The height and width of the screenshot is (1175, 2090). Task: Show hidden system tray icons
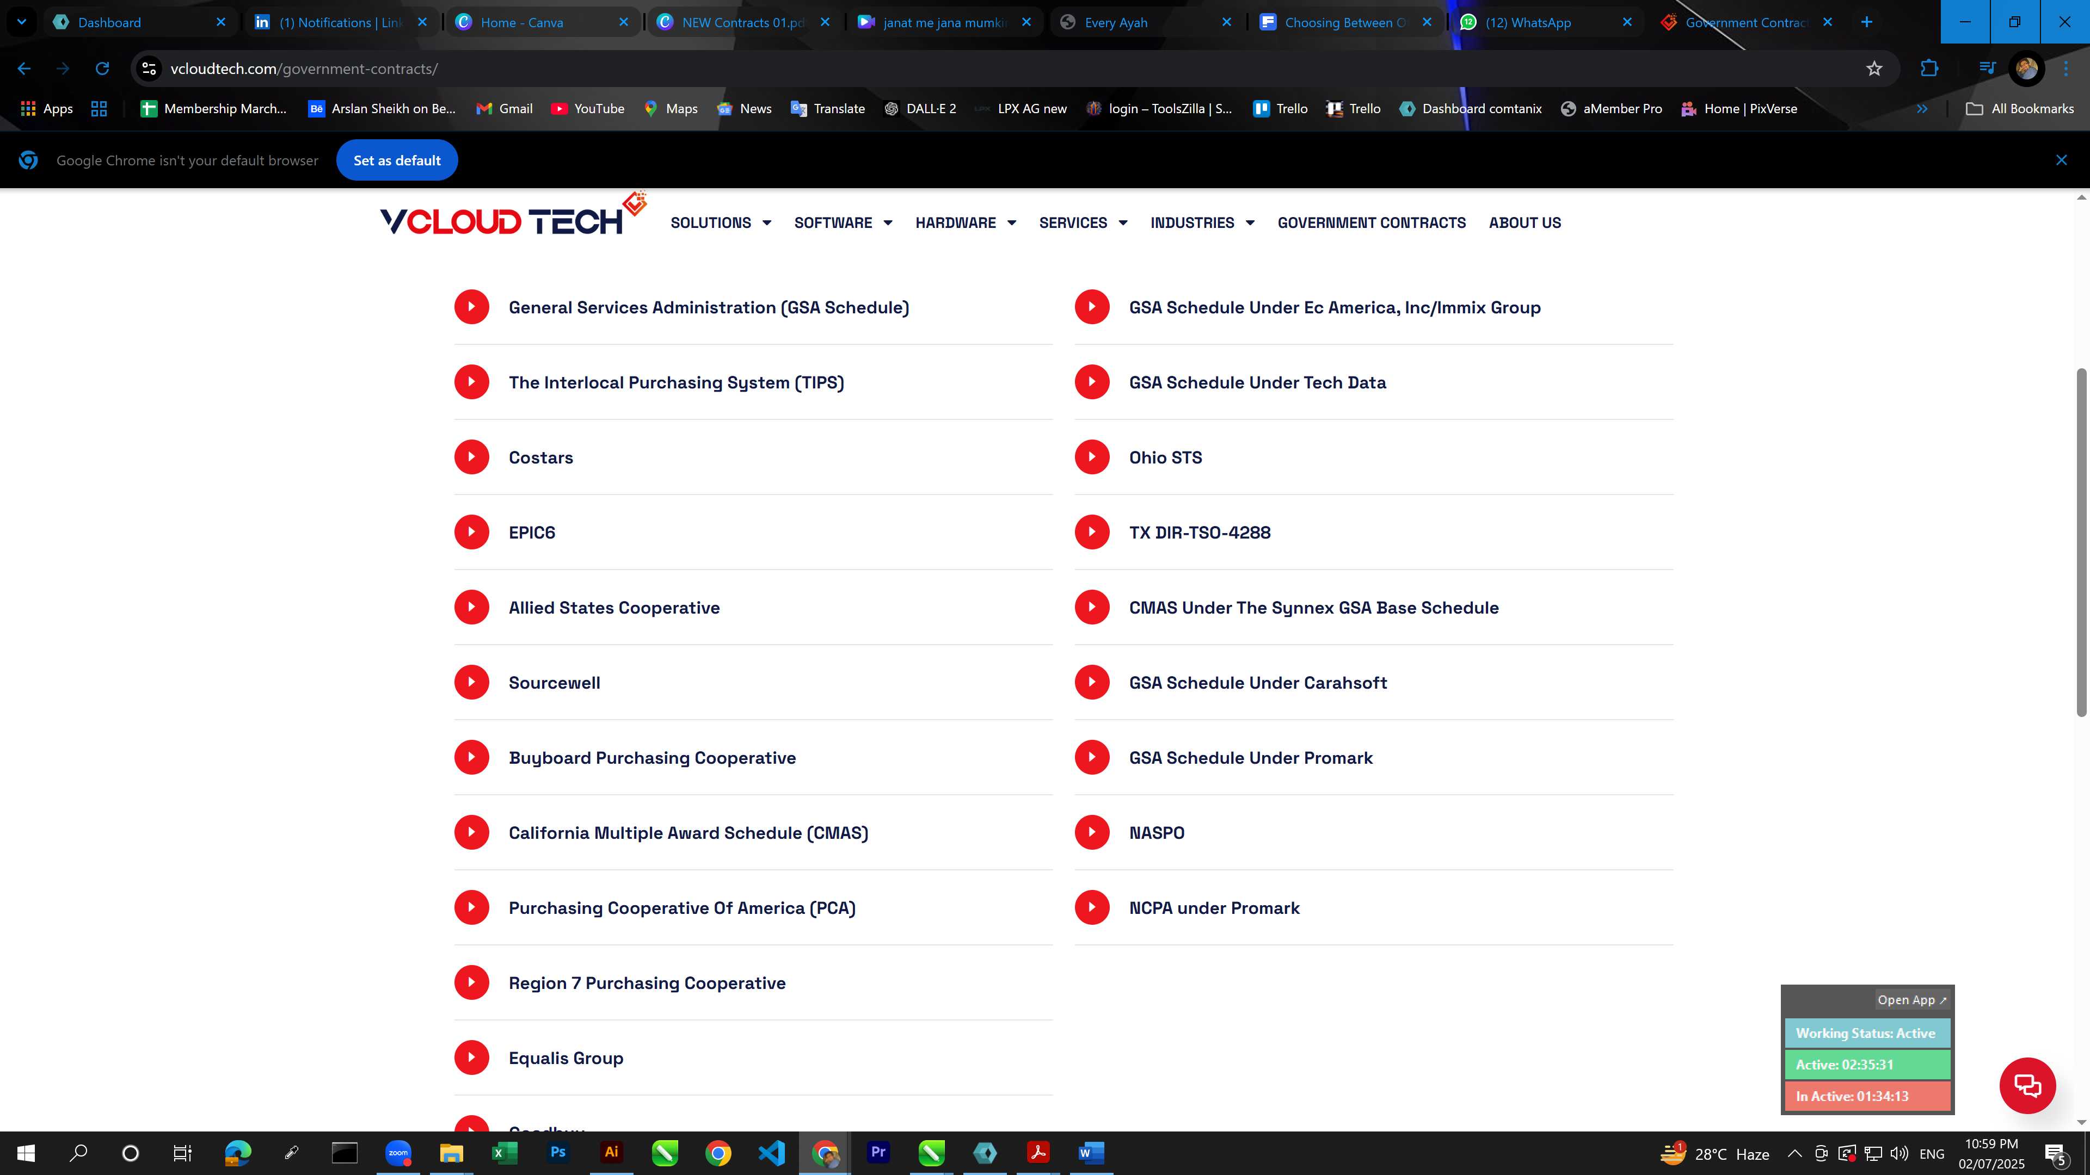[1794, 1154]
